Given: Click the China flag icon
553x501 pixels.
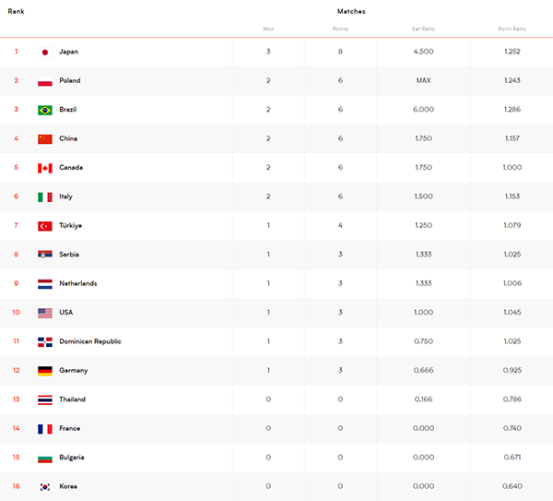Looking at the screenshot, I should tap(45, 138).
